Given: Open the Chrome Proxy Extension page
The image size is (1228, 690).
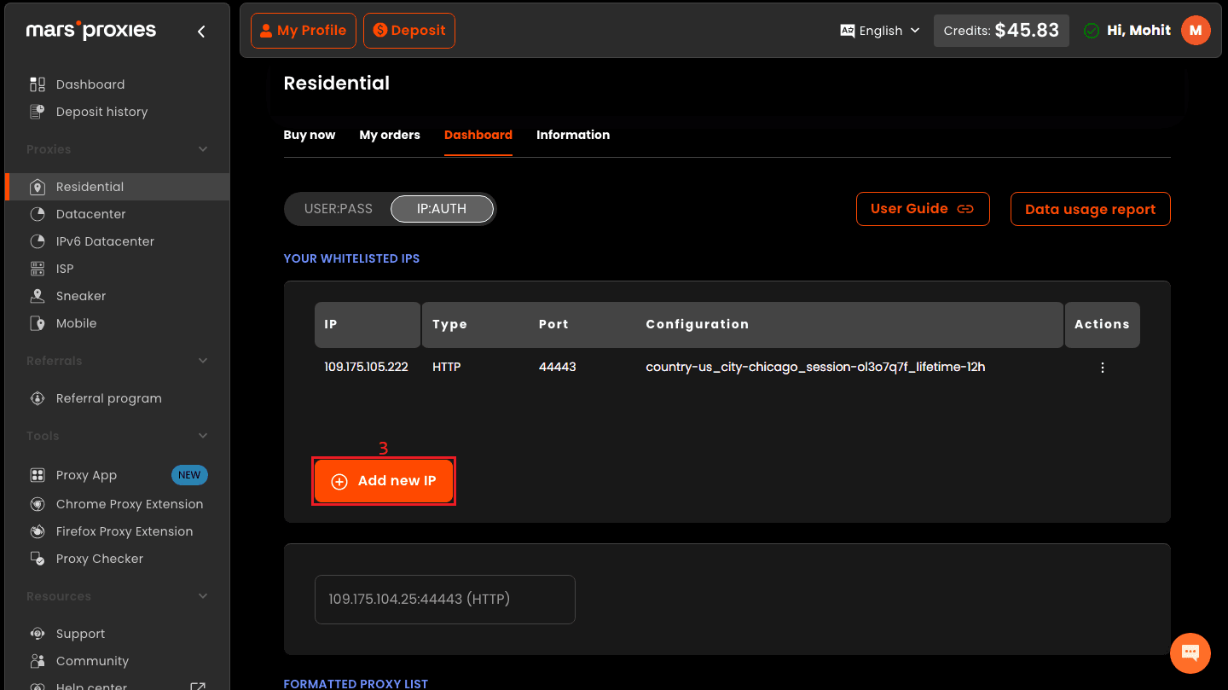Looking at the screenshot, I should pyautogui.click(x=129, y=504).
